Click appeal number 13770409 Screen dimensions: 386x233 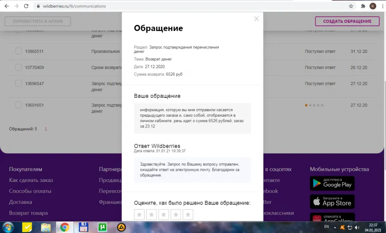pyautogui.click(x=34, y=67)
